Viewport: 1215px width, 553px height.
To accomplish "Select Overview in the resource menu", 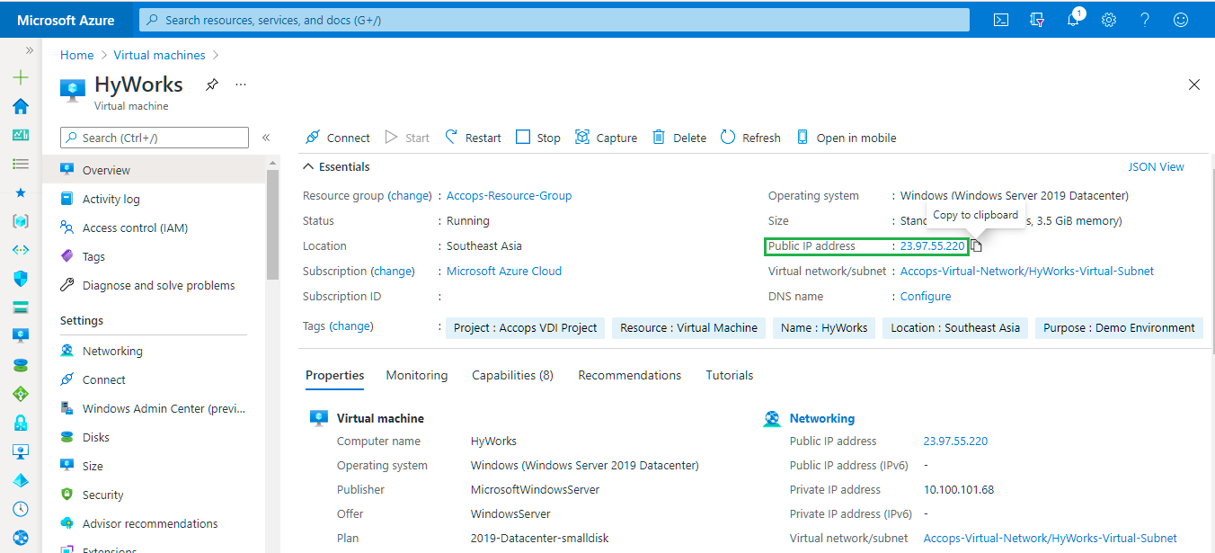I will coord(154,170).
